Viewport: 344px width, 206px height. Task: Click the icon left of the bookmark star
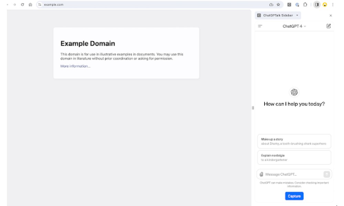click(x=271, y=4)
